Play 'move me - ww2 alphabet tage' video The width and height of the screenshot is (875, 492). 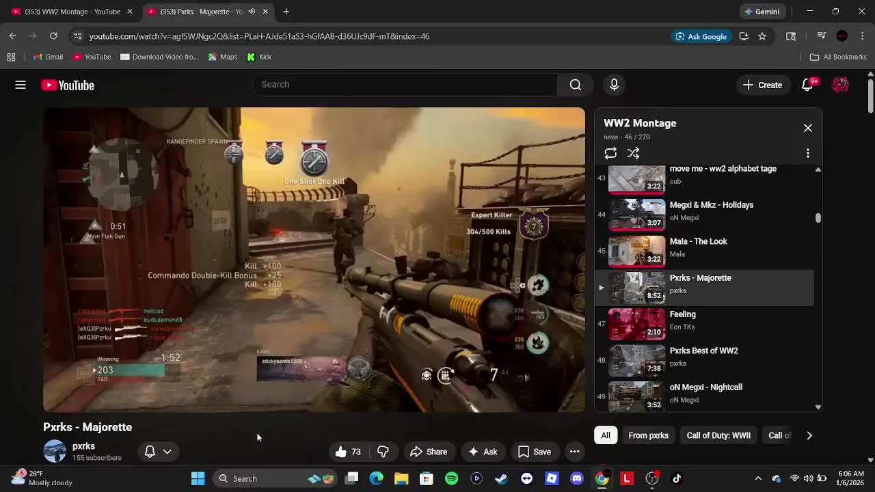coord(705,178)
